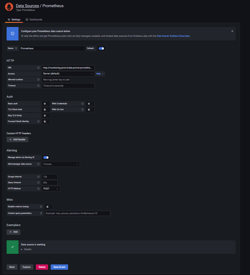Click the info icon next to Scrape interval
The image size is (250, 275).
38,177
